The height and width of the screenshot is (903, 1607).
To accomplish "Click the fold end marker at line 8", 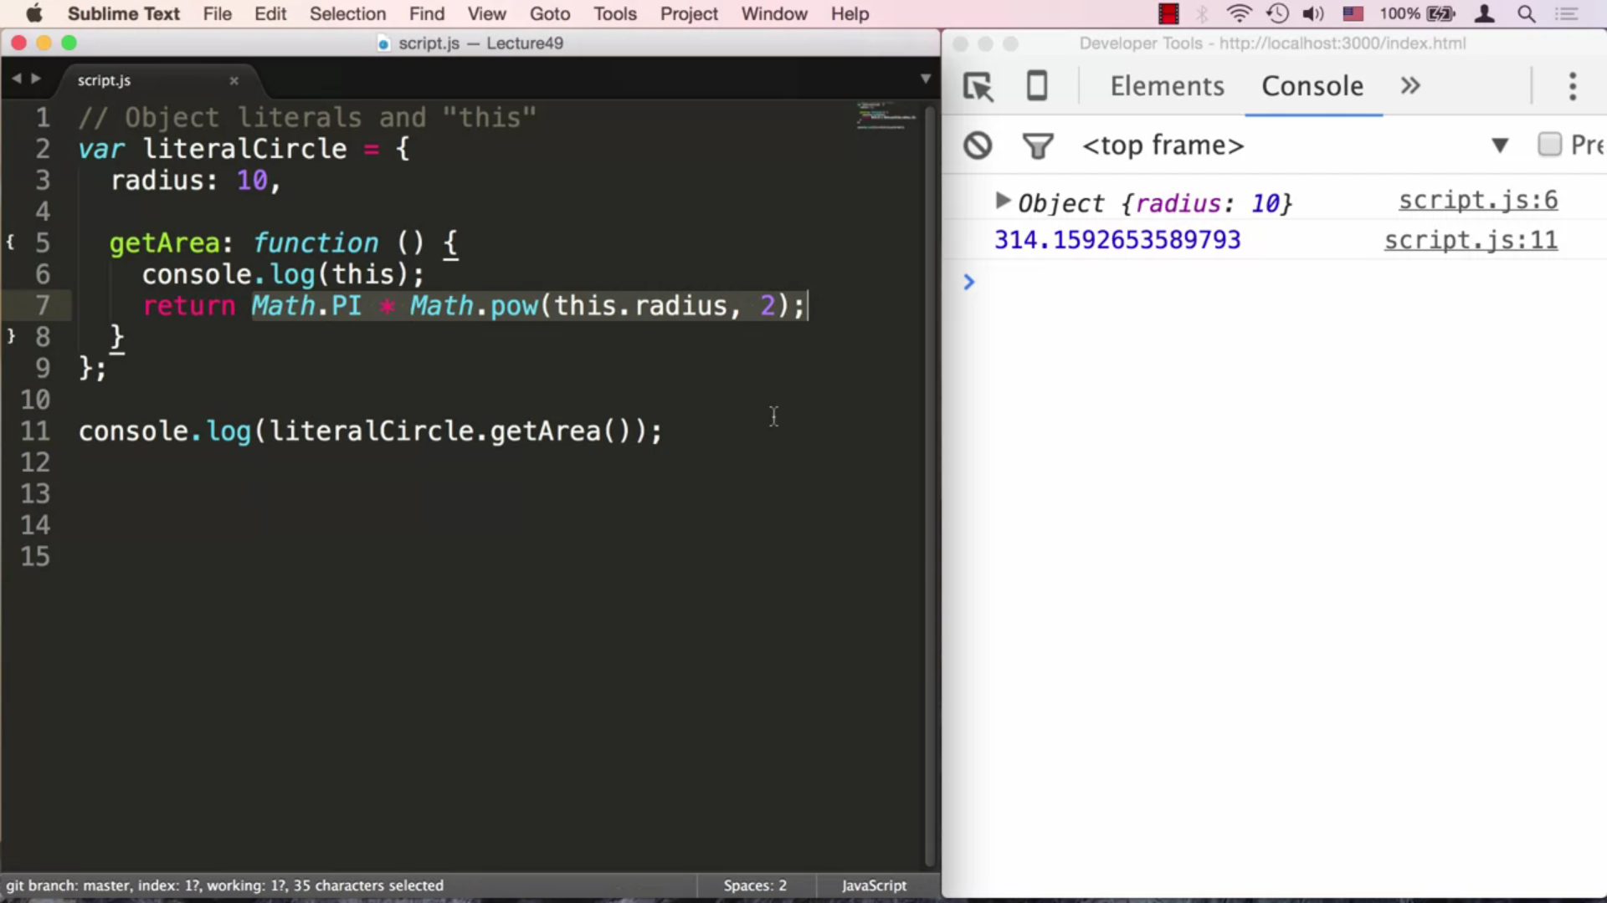I will point(10,336).
